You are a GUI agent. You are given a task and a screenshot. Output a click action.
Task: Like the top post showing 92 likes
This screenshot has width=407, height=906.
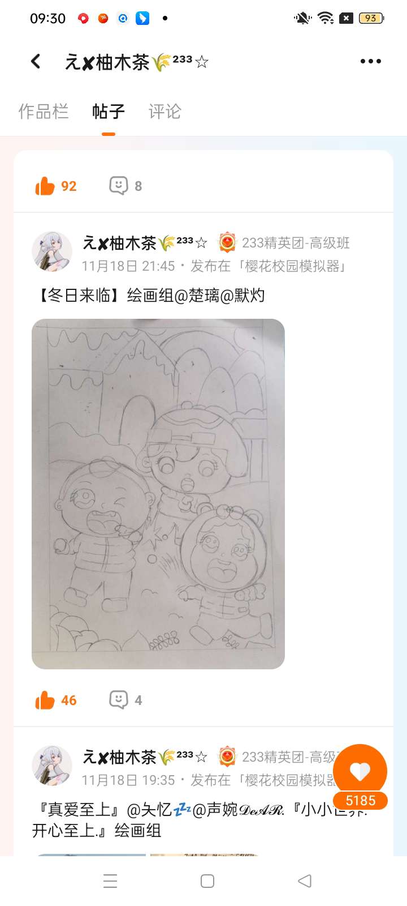(x=45, y=186)
